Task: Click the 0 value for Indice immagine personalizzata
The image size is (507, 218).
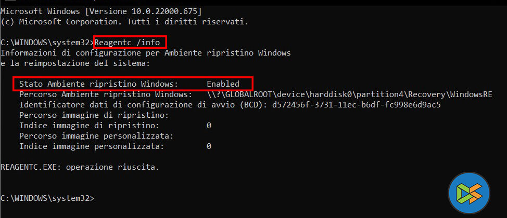Action: (x=209, y=146)
